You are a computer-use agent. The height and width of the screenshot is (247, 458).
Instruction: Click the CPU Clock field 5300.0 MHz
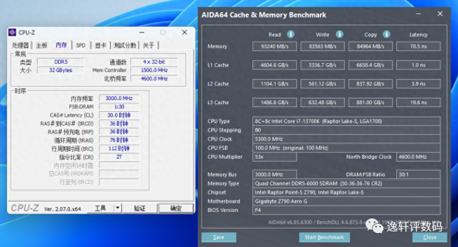pyautogui.click(x=346, y=139)
